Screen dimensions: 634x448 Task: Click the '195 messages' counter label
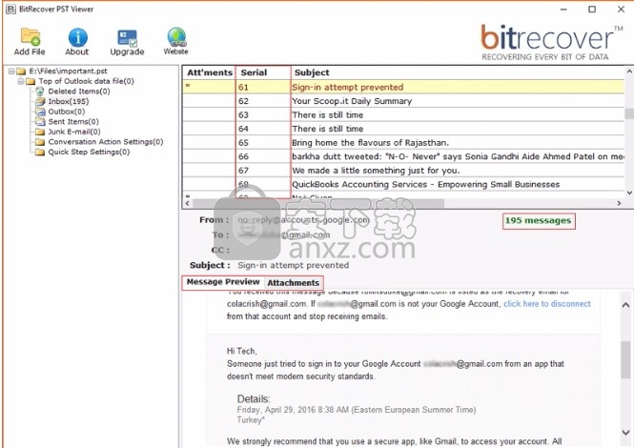(x=538, y=221)
